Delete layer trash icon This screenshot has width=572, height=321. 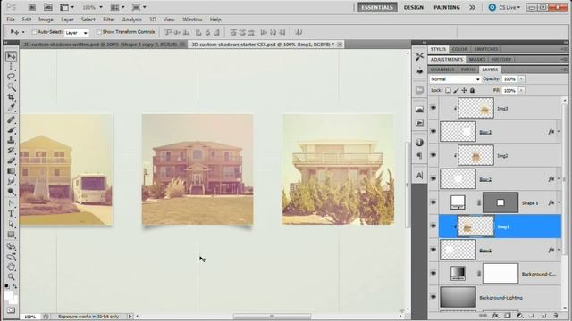pyautogui.click(x=556, y=316)
